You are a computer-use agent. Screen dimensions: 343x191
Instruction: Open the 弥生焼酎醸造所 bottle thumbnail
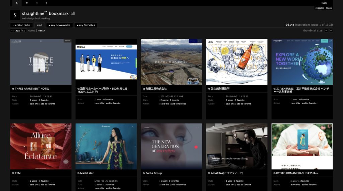[237, 62]
